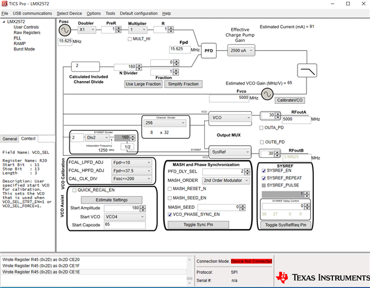This screenshot has width=370, height=288.
Task: Select Burst Mode tree item
Action: coord(24,49)
